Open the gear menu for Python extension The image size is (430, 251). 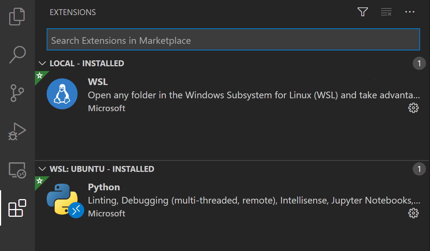coord(413,213)
